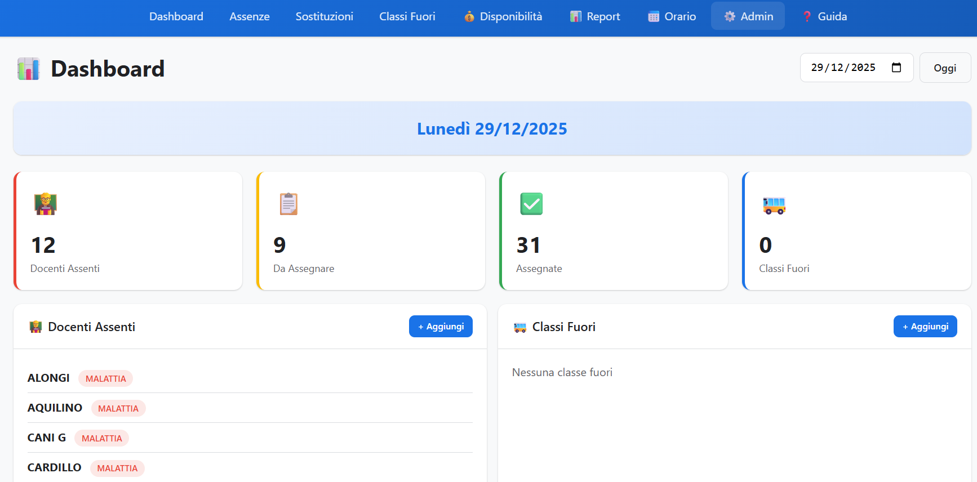
Task: Select the ALONGI absent teacher row
Action: click(49, 378)
